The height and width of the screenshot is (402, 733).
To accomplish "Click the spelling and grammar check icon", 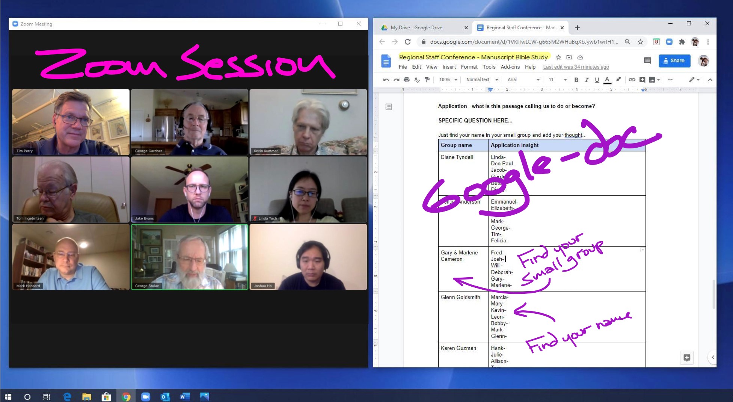I will click(x=417, y=80).
